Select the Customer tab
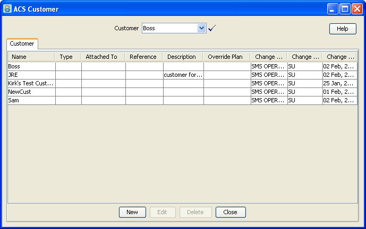Screen dimensions: 366x229 click(x=22, y=44)
